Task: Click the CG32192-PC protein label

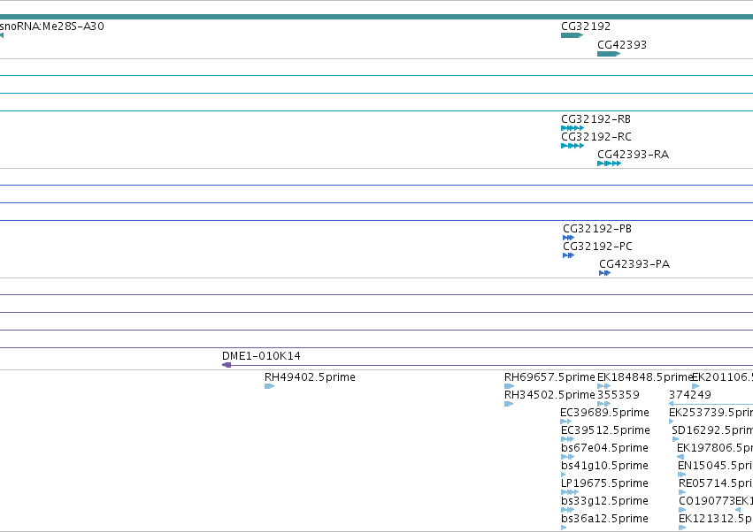Action: [597, 246]
